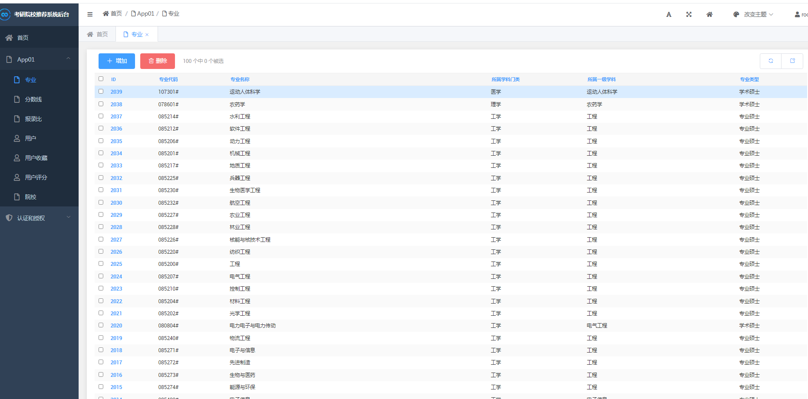Click App01 in the breadcrumb

click(145, 14)
